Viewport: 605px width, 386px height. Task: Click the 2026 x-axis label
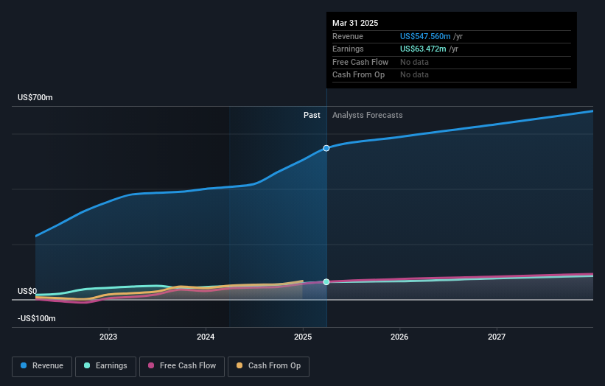click(x=399, y=337)
